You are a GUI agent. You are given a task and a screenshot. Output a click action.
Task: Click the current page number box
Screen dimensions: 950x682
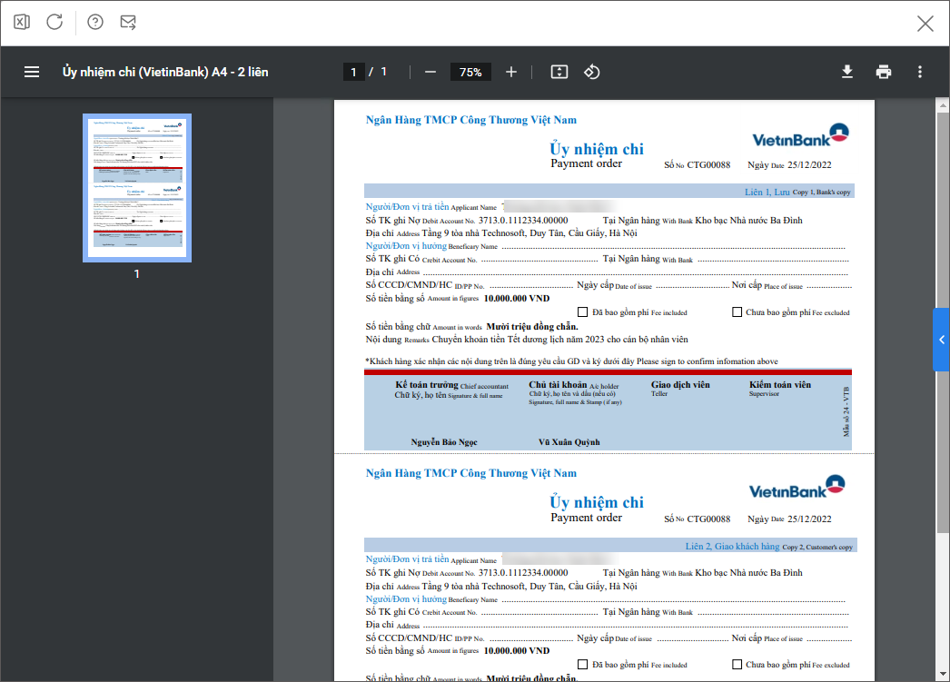tap(353, 72)
